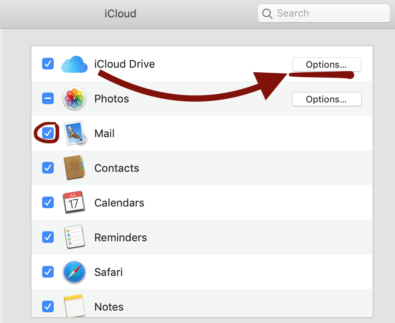395x323 pixels.
Task: Click the Contacts label text
Action: [117, 168]
